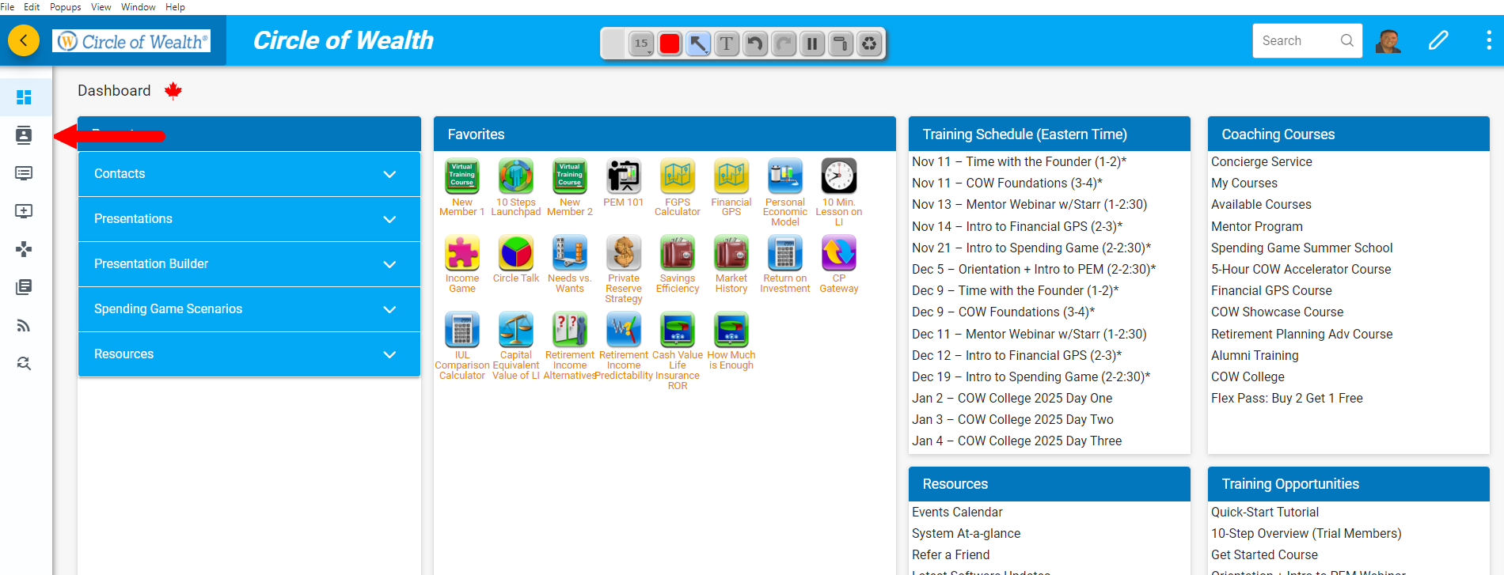
Task: Open the Personal Economic Model icon
Action: (x=785, y=192)
